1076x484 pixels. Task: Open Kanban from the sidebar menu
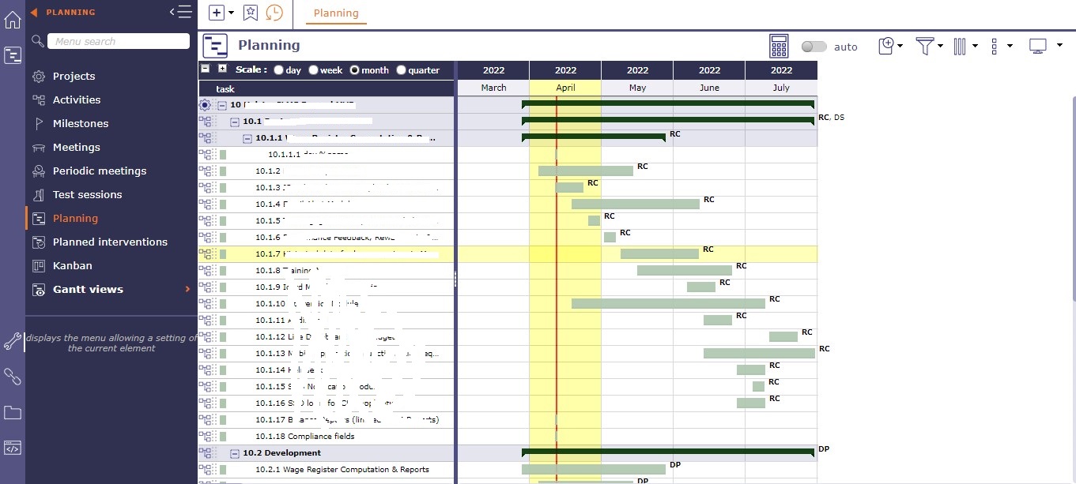tap(72, 265)
